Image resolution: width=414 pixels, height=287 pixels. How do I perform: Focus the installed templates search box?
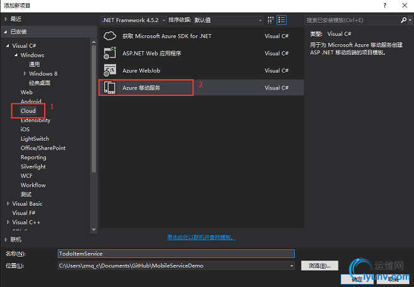click(352, 20)
